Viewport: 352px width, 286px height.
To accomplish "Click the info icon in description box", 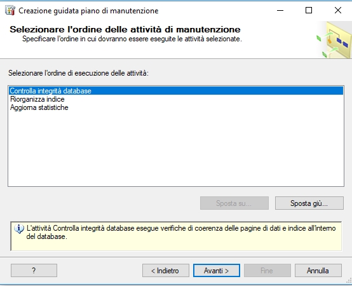I will click(19, 229).
